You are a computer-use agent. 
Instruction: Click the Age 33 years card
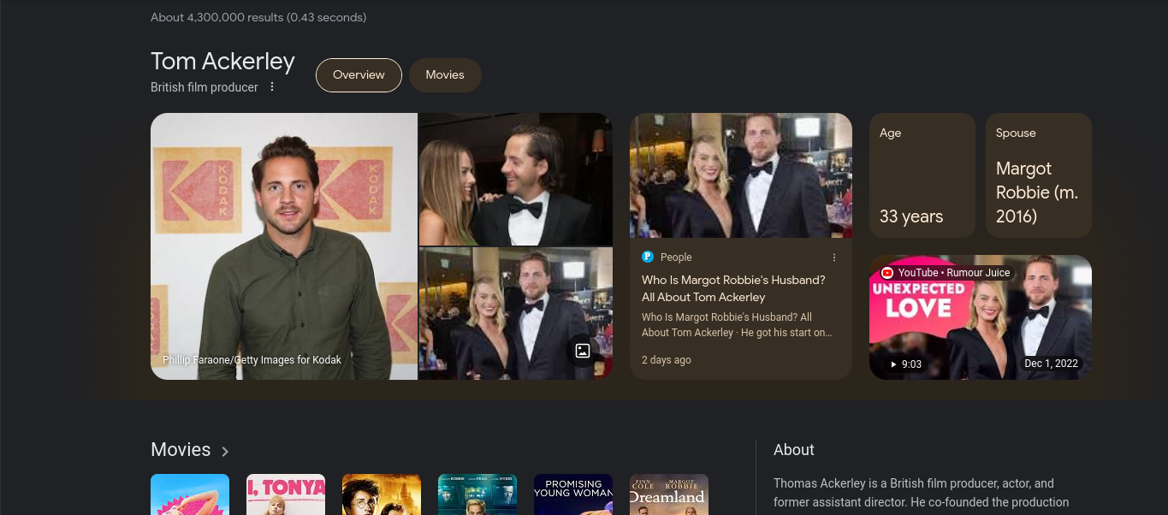(x=922, y=175)
